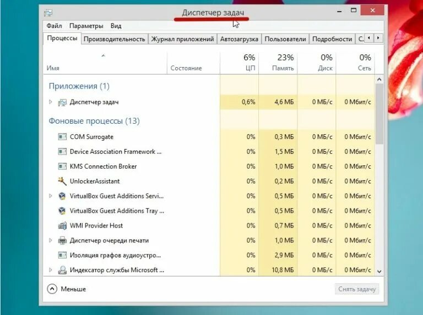Expand the VirtualBox Guest Additions Servi... row
This screenshot has width=423, height=315.
(51, 196)
